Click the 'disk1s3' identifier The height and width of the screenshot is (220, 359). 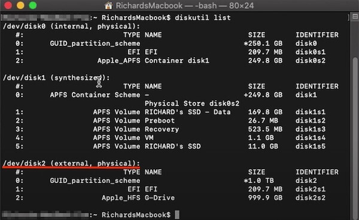click(x=311, y=129)
